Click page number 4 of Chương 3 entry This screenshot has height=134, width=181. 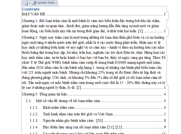coord(165,94)
